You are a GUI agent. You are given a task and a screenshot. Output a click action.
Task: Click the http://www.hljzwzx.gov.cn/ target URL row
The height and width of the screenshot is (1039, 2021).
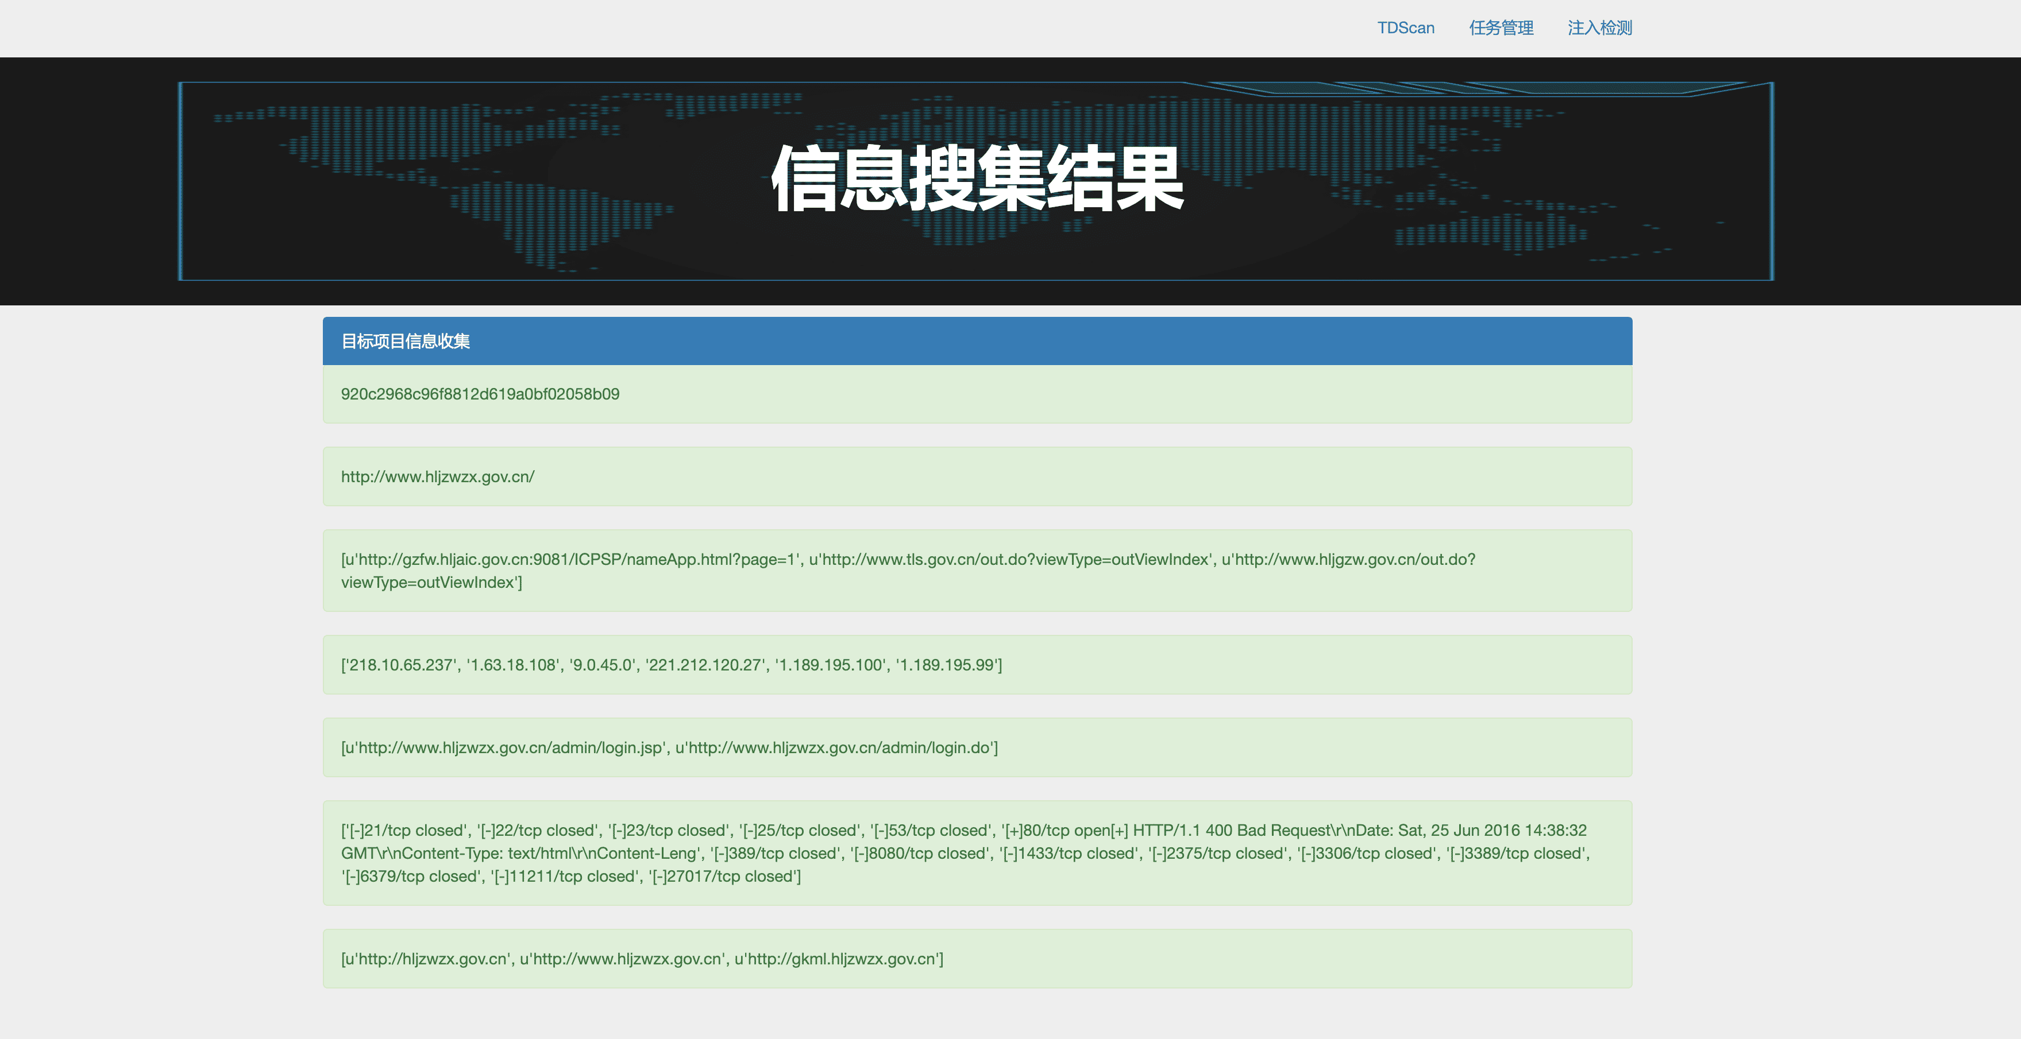coord(437,477)
